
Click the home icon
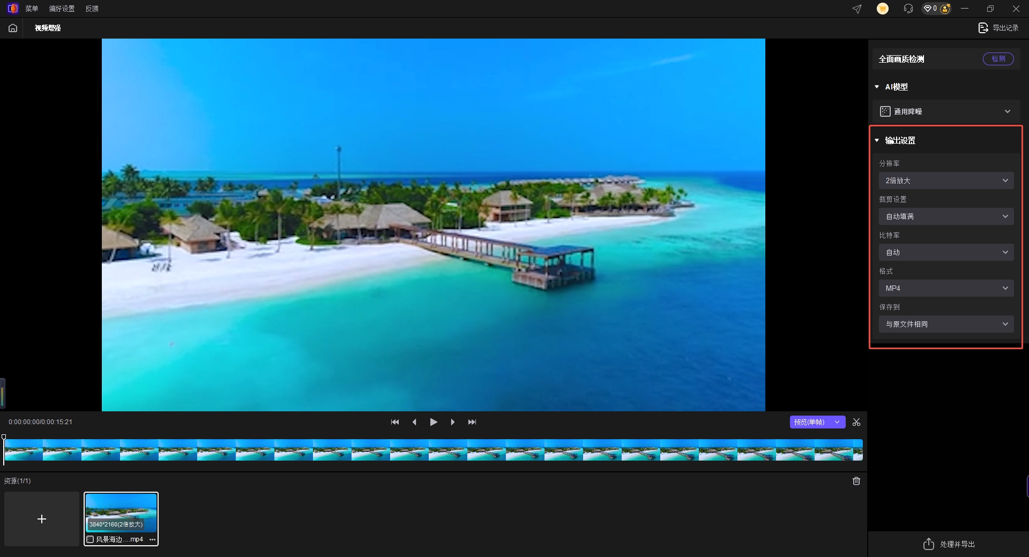pos(13,28)
